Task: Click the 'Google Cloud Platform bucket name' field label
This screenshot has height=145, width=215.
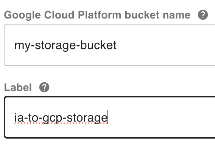Action: click(97, 15)
